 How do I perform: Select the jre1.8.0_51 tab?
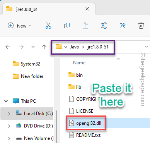click(49, 9)
